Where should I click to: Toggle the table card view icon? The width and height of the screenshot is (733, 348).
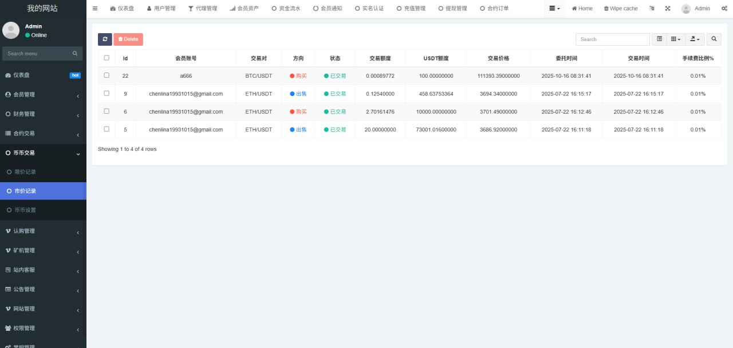[659, 39]
